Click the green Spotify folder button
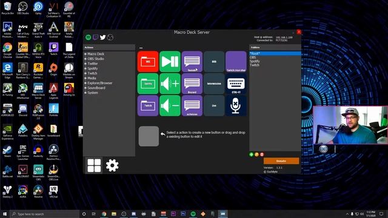The height and width of the screenshot is (218, 388). click(x=148, y=84)
